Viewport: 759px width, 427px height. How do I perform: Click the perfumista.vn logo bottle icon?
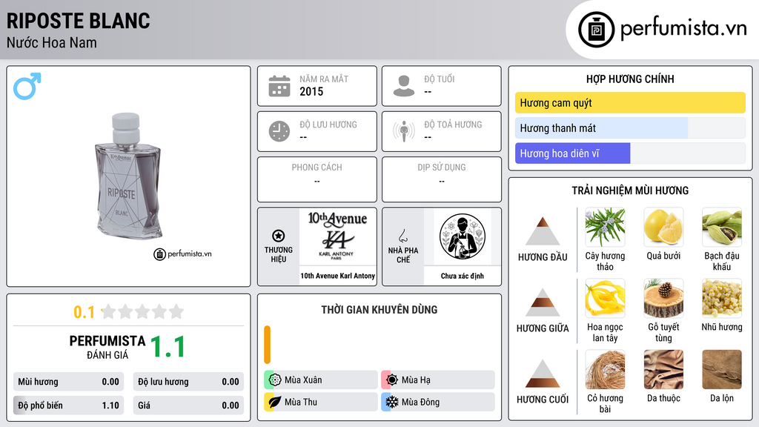596,30
